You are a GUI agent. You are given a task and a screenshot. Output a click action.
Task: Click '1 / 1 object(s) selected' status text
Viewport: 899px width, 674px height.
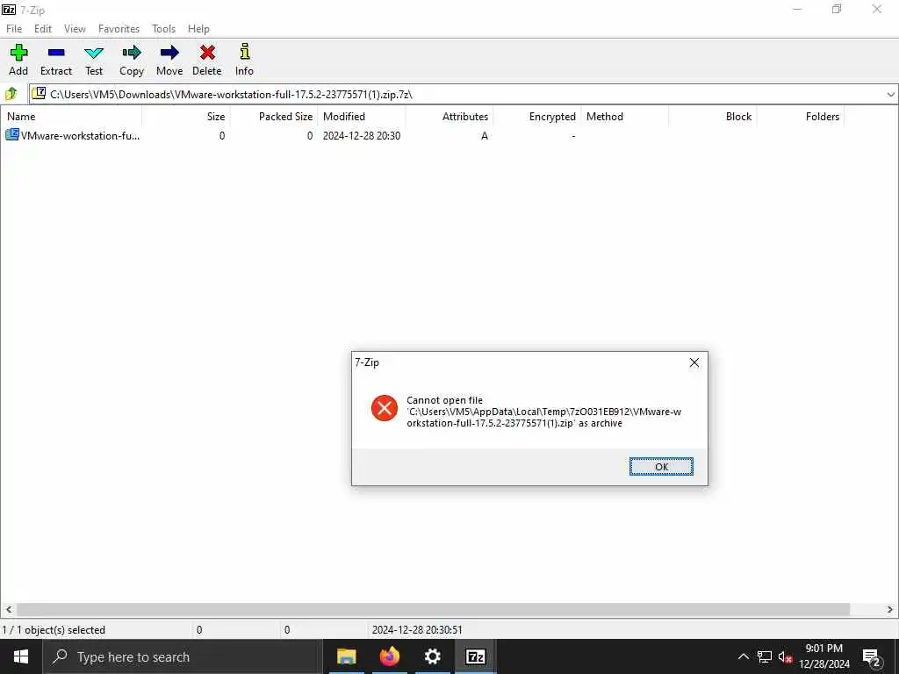(54, 630)
